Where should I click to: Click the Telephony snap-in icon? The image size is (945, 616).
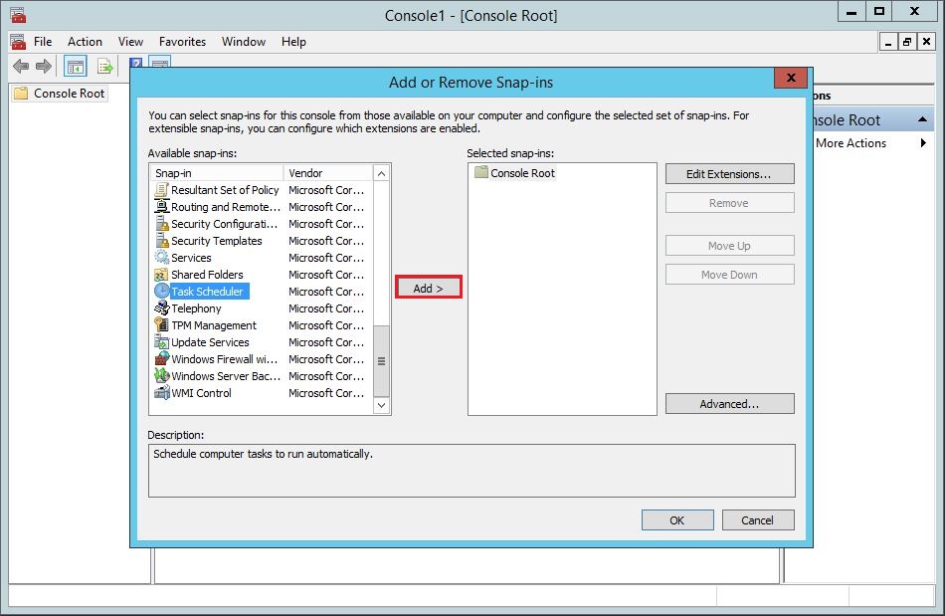coord(161,308)
